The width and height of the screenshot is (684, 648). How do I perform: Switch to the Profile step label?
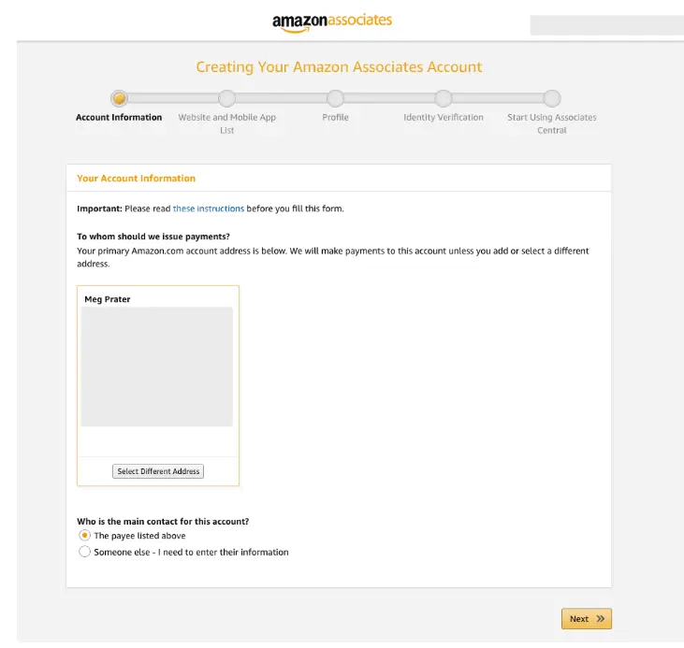point(335,118)
